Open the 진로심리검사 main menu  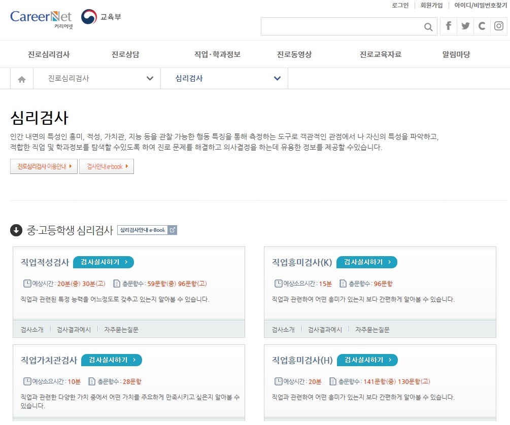49,54
